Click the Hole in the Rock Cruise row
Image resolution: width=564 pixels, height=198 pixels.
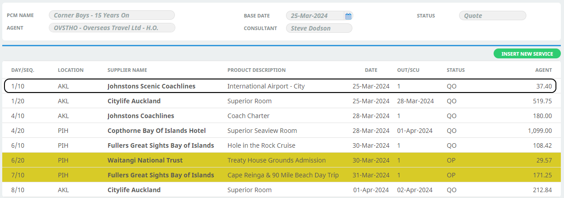[x=282, y=145]
